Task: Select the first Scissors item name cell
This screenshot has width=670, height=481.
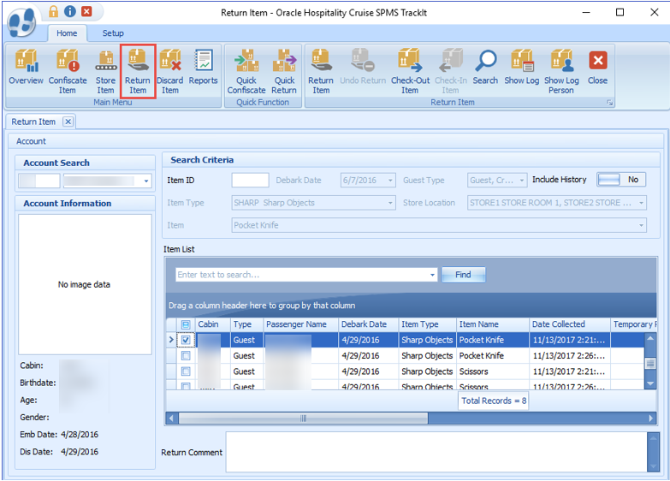Action: point(493,371)
